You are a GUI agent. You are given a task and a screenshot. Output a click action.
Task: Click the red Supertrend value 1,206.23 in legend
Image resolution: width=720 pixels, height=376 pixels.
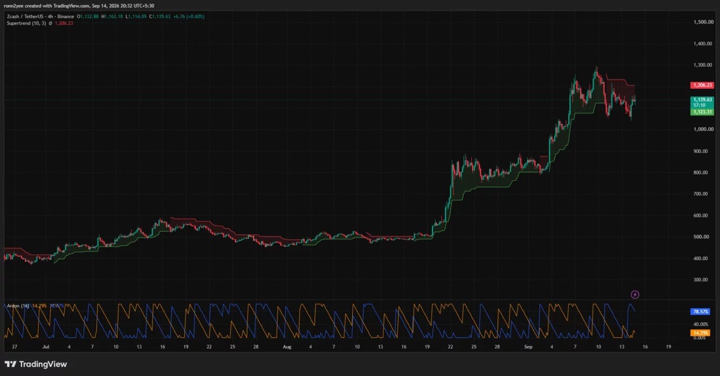[x=64, y=23]
